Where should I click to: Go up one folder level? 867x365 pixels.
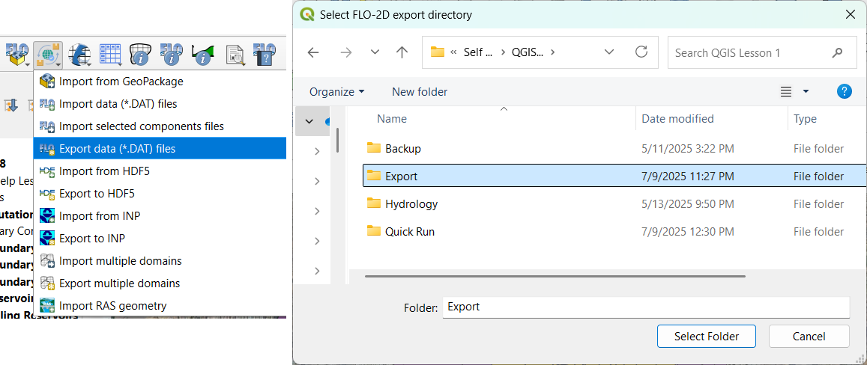(402, 52)
